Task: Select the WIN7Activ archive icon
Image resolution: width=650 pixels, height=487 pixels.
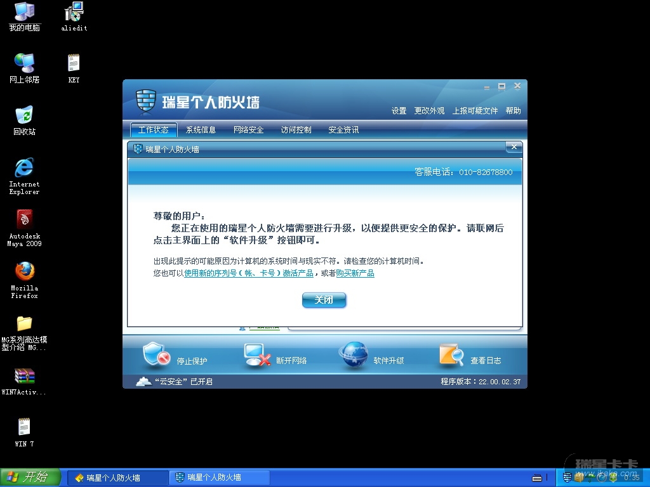Action: coord(24,381)
